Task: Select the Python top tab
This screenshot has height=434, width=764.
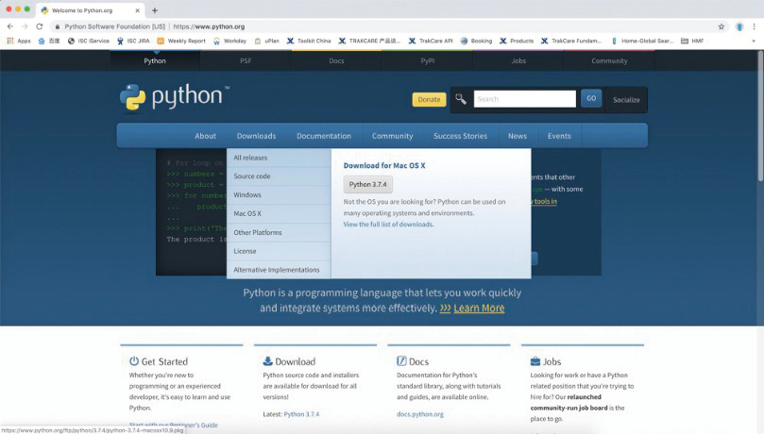Action: pyautogui.click(x=155, y=60)
